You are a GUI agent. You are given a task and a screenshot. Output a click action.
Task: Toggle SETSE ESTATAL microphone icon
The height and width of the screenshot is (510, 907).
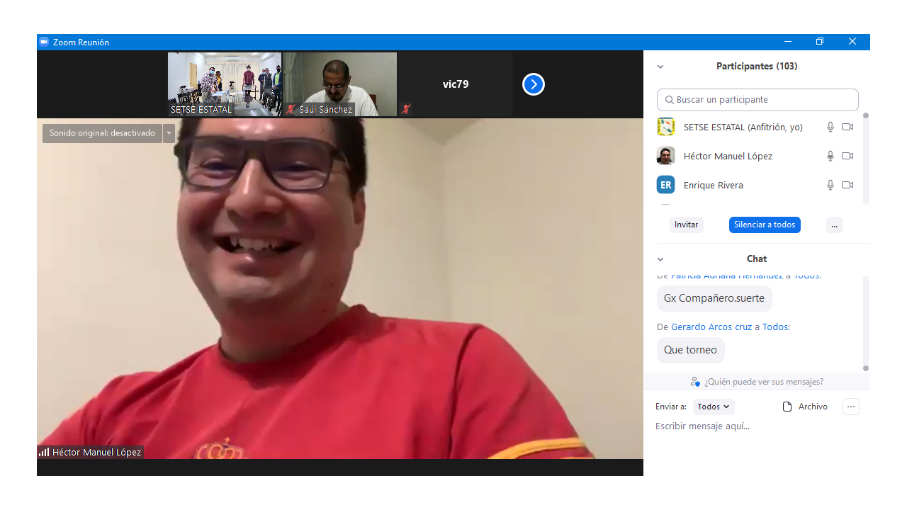pos(830,127)
